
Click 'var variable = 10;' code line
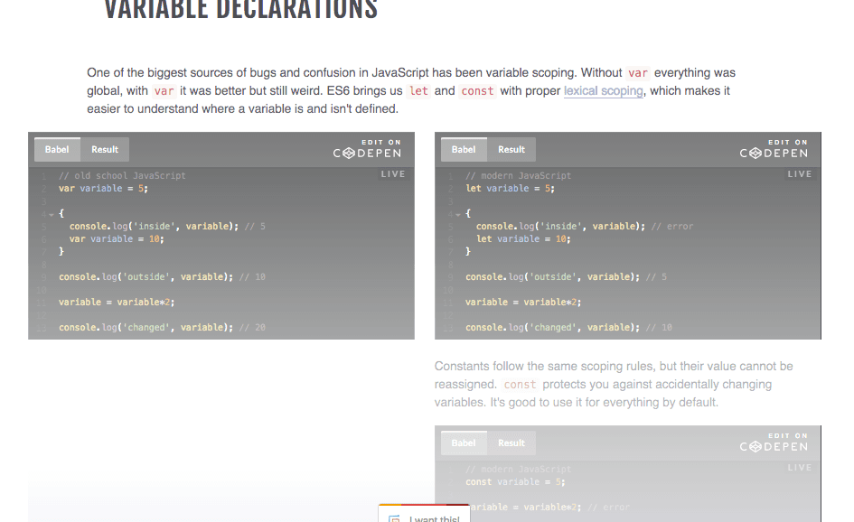point(117,239)
